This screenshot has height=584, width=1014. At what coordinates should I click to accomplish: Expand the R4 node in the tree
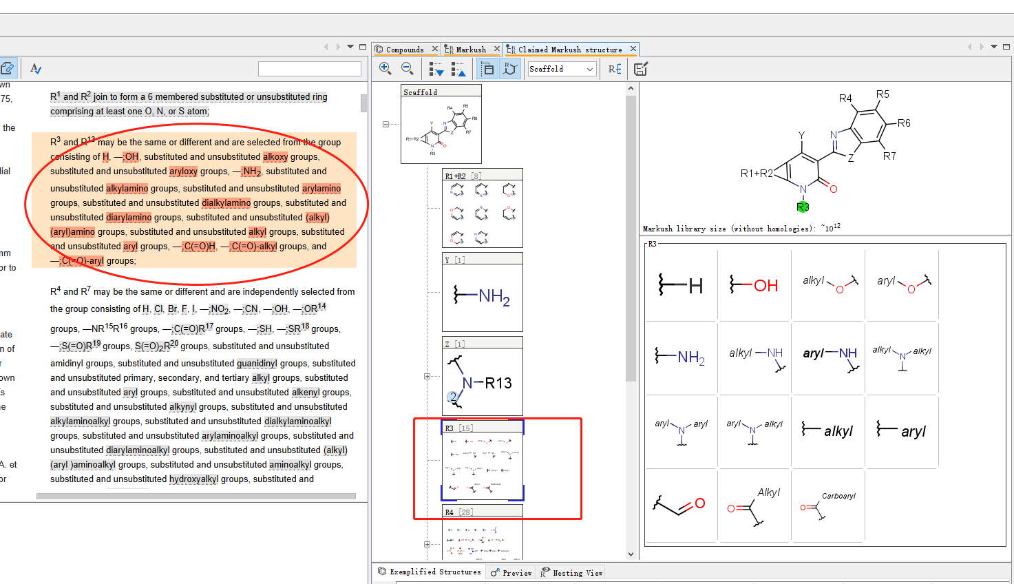tap(427, 544)
